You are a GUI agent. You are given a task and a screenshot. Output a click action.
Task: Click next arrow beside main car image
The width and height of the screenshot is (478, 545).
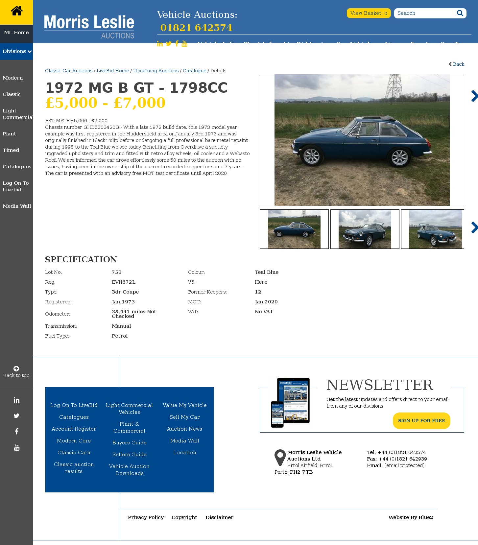(x=474, y=96)
